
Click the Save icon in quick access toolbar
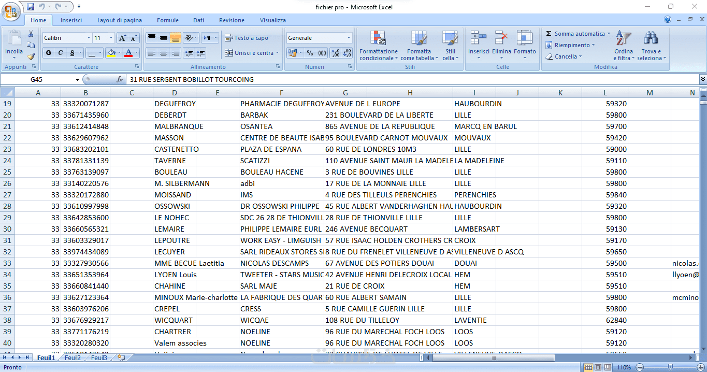[x=31, y=7]
